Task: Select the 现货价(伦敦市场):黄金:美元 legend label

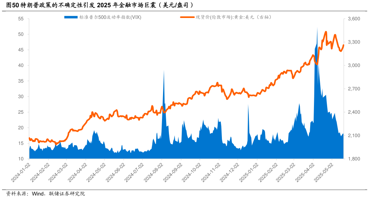Action: coord(233,17)
